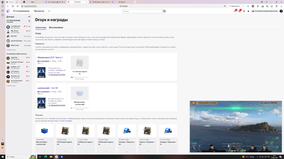Click the ad-free Turbo offer button

pos(264,11)
